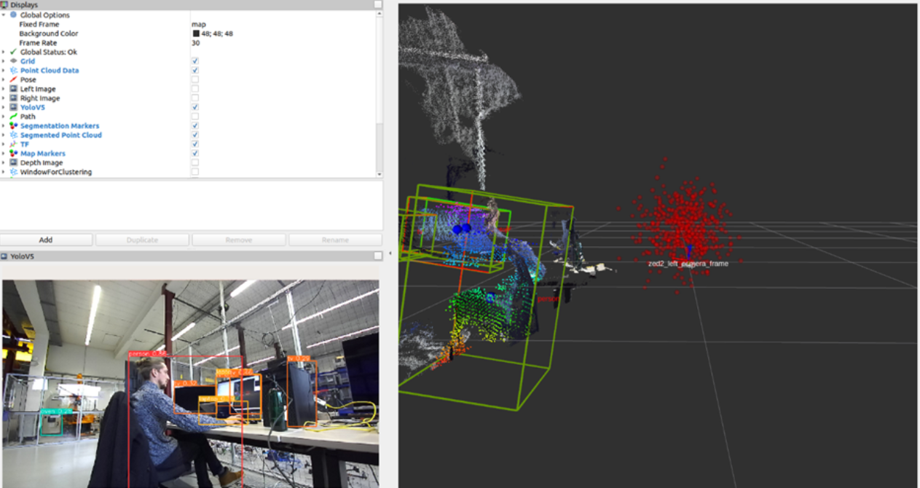Turn on the Path display checkbox

194,117
